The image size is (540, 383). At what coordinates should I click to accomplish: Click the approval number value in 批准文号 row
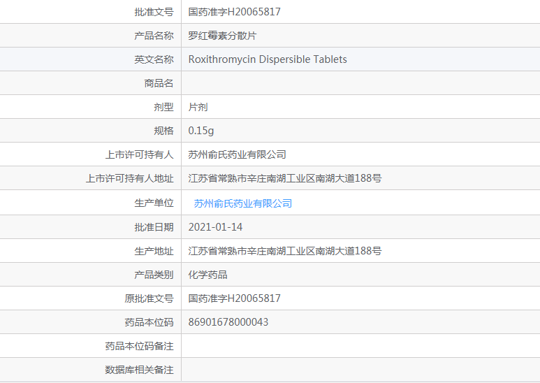click(234, 12)
